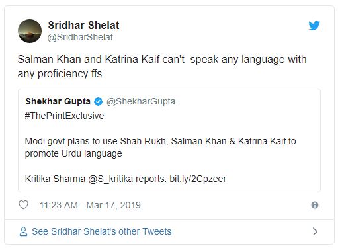338x248 pixels.
Task: Click Shekhar Gupta's verified badge
Action: tap(98, 102)
